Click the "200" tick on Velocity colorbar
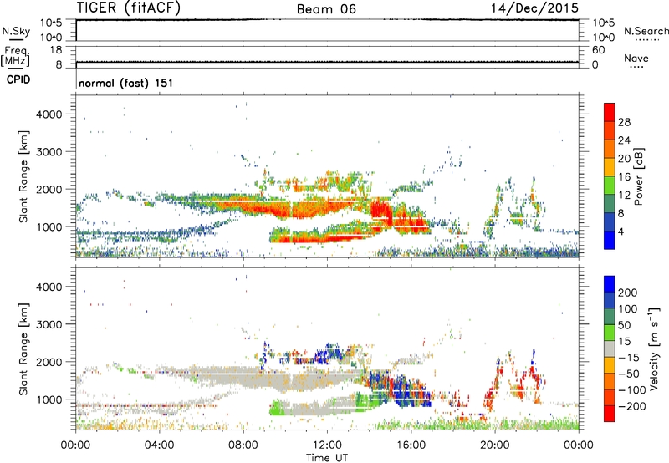 (628, 293)
